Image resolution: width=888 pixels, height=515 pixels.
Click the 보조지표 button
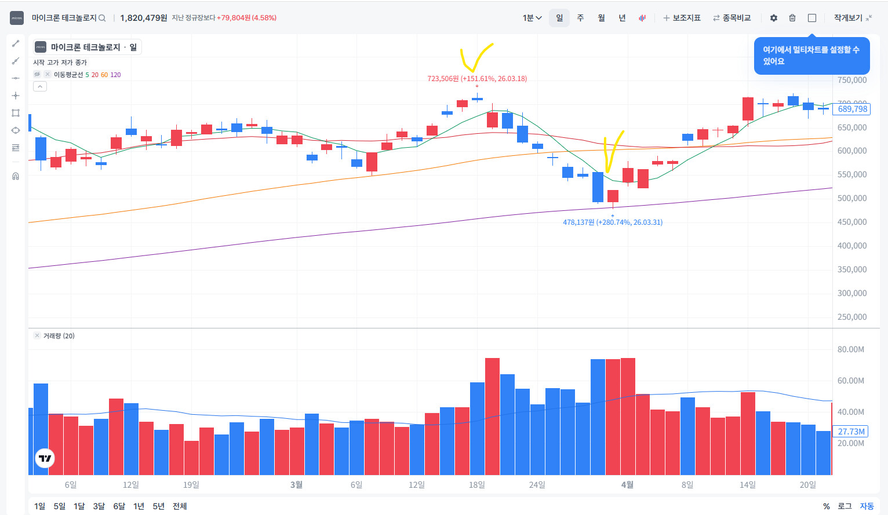point(682,18)
